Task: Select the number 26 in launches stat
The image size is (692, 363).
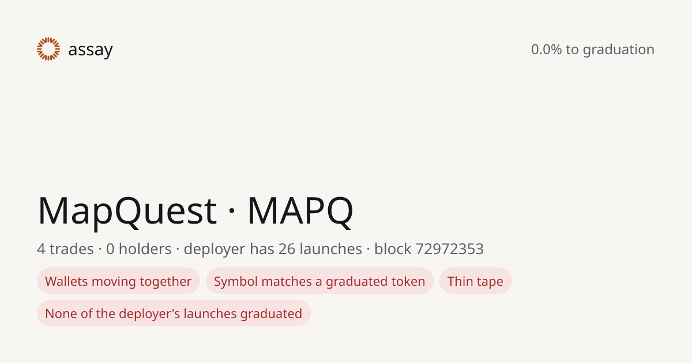Action: [287, 249]
